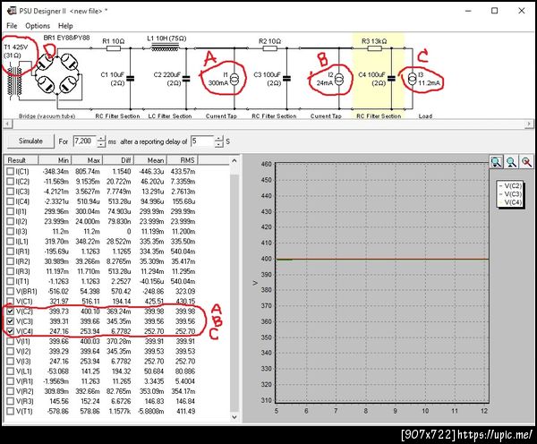This screenshot has height=444, width=537.
Task: Click results list scroll down arrow
Action: pos(234,417)
